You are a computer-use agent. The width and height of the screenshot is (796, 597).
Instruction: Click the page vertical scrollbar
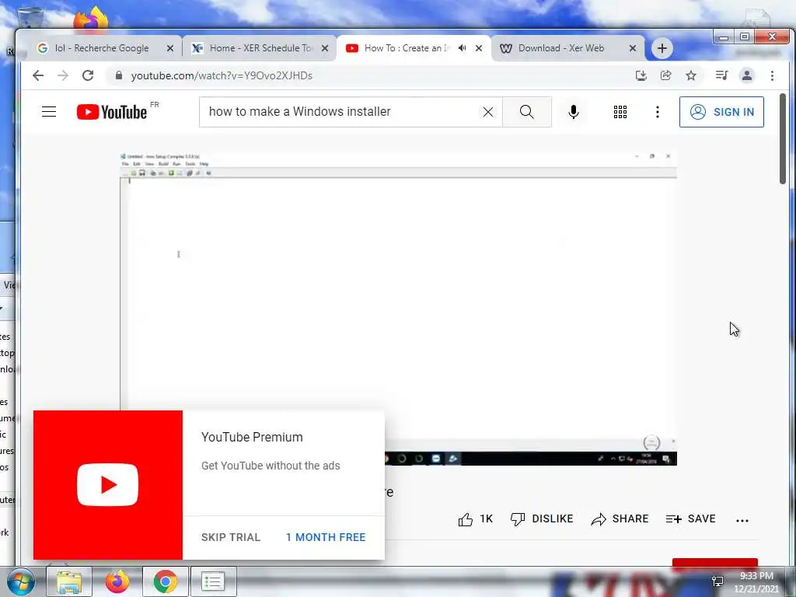pos(782,138)
